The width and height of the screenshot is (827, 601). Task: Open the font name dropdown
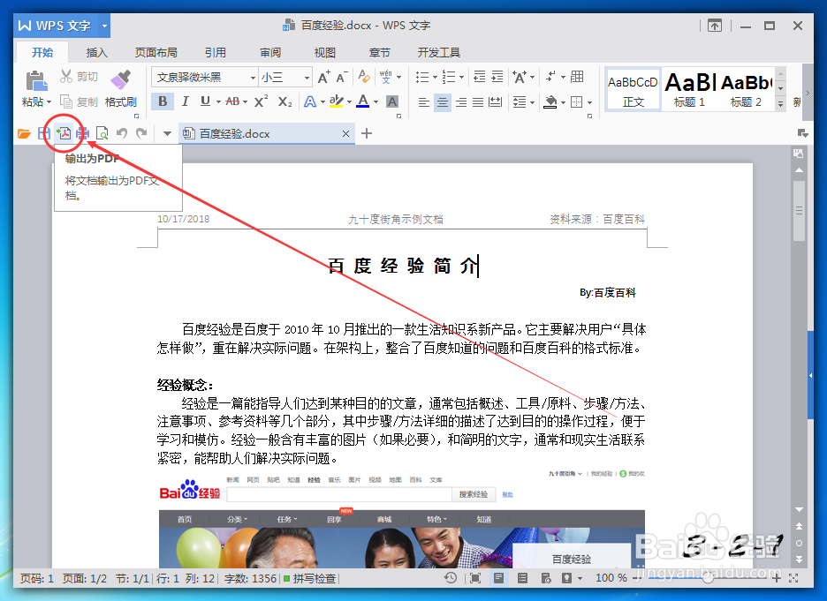253,78
